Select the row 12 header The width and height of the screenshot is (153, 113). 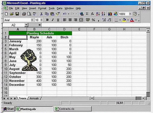(x=6, y=77)
